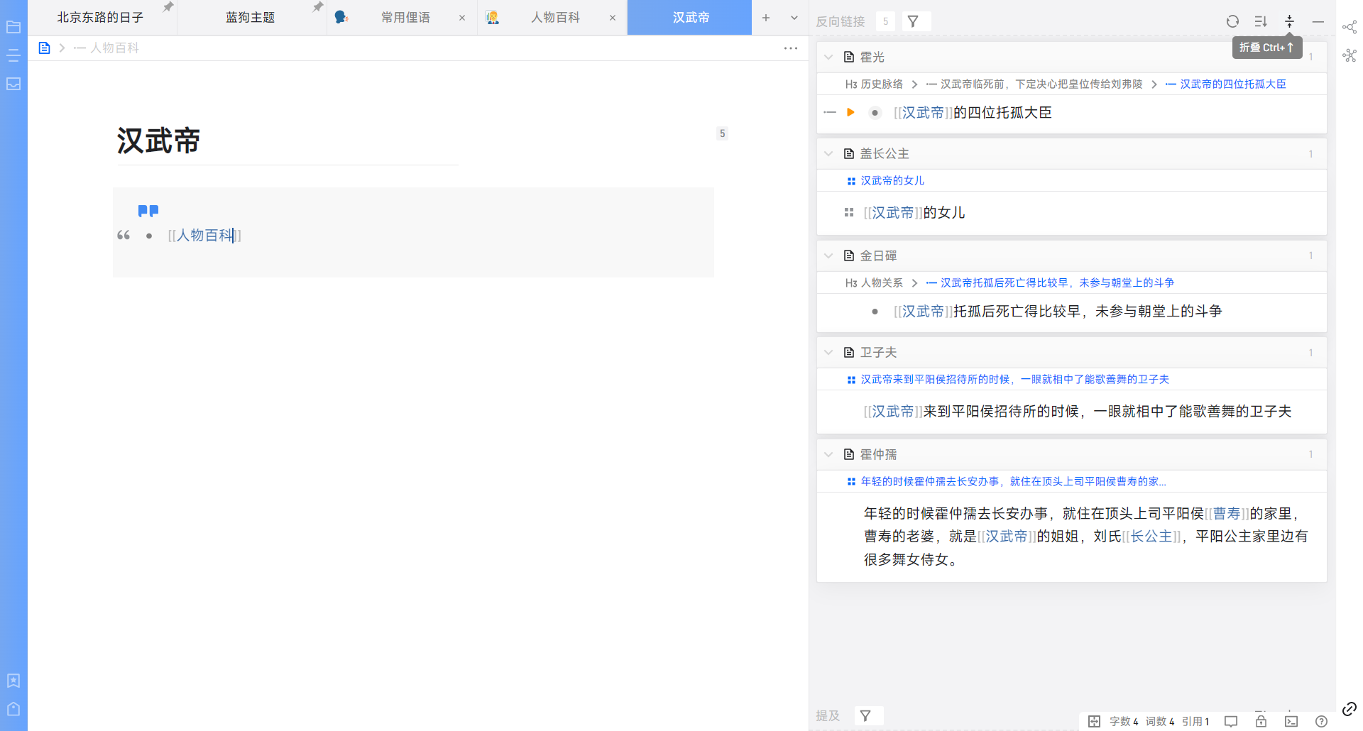Screen dimensions: 1363x731
Task: Click the 汉武帝 document title field
Action: [159, 141]
